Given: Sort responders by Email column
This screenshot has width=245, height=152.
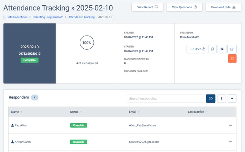Looking at the screenshot, I should 135,112.
